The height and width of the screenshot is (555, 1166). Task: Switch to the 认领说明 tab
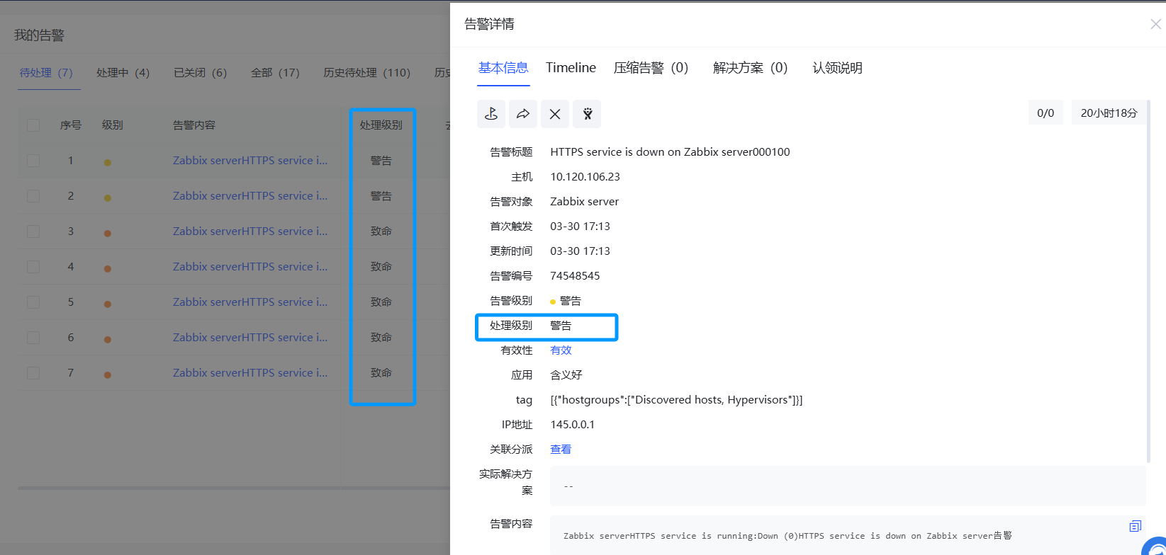click(x=837, y=68)
